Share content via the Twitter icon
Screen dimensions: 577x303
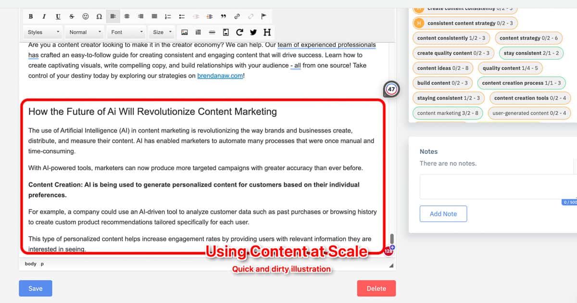[x=253, y=32]
